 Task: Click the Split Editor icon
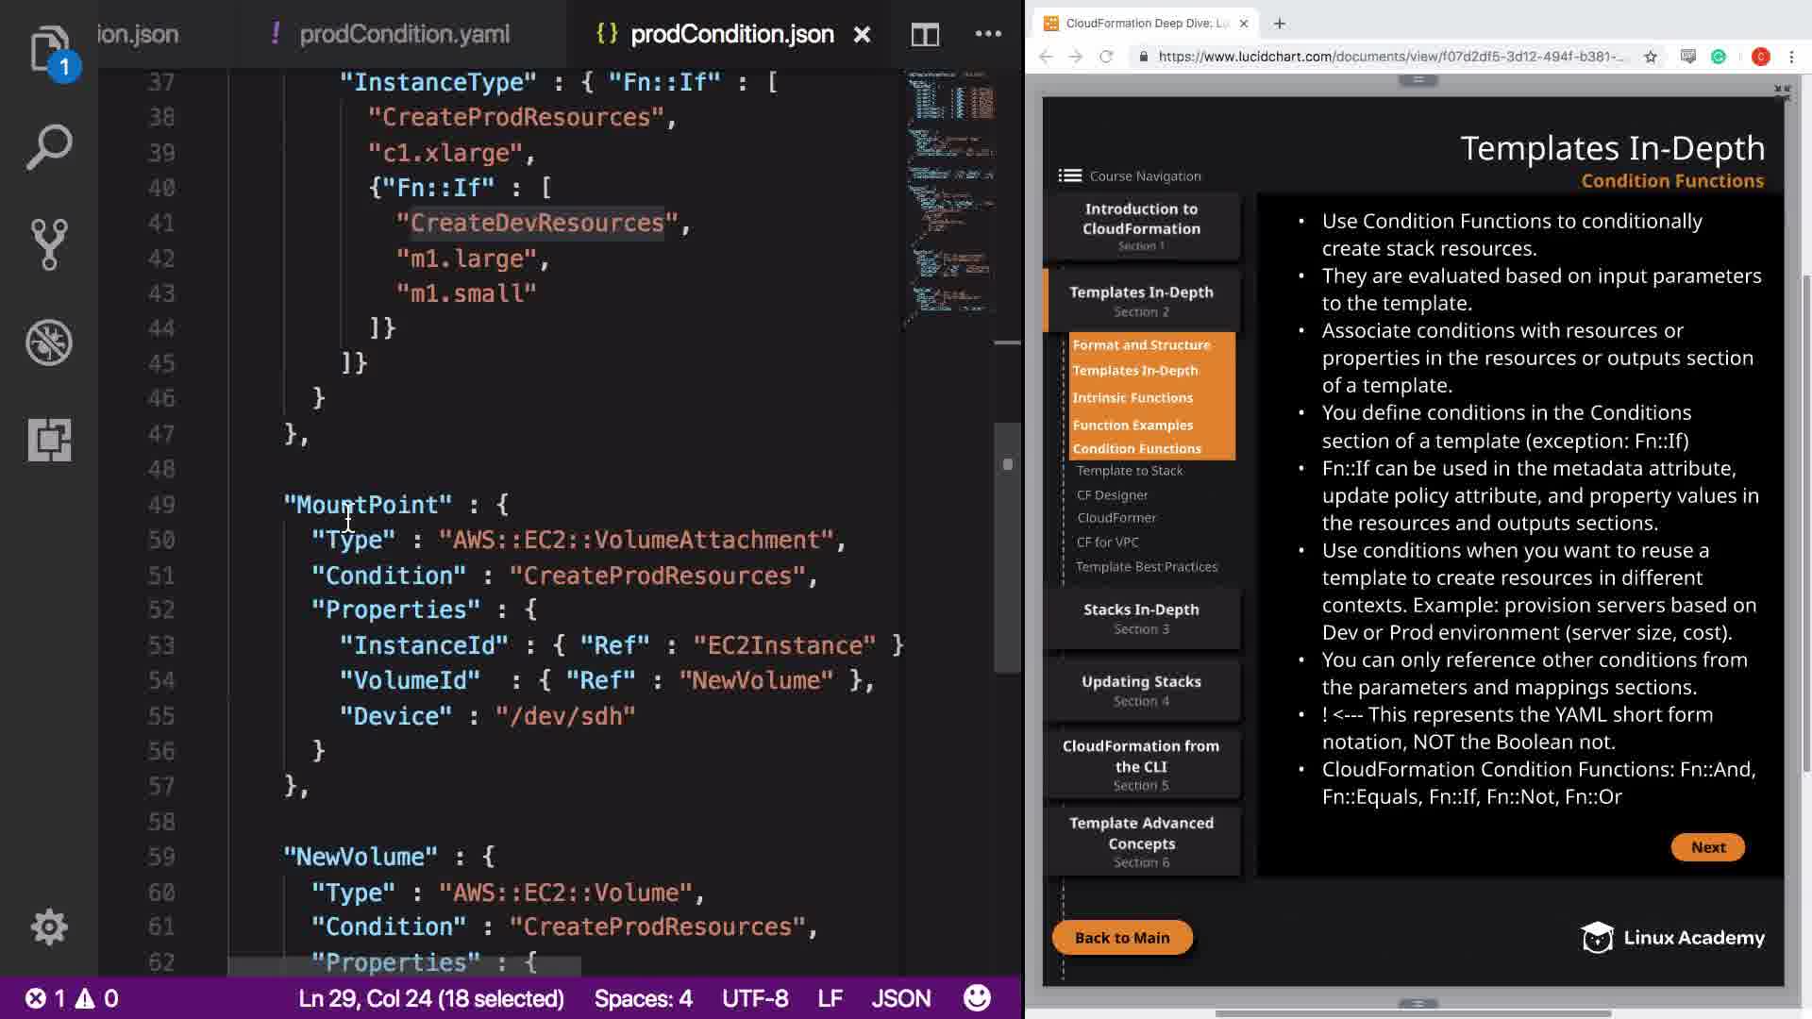click(925, 35)
